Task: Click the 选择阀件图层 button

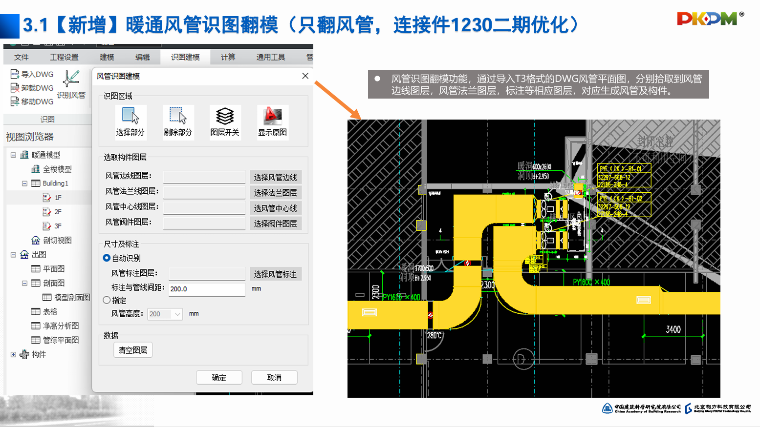Action: (x=276, y=224)
